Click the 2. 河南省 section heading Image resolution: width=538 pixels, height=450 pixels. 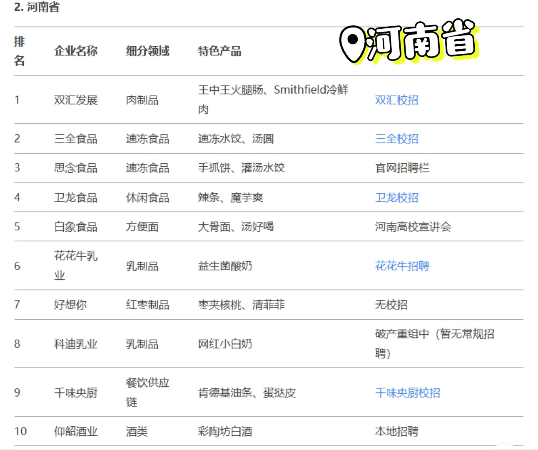(x=37, y=7)
